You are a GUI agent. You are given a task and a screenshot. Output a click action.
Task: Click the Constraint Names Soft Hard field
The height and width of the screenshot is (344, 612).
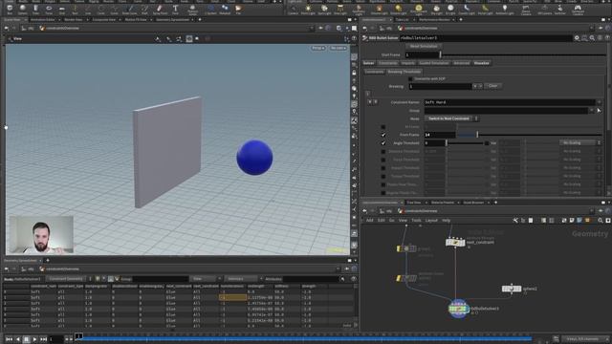click(510, 102)
